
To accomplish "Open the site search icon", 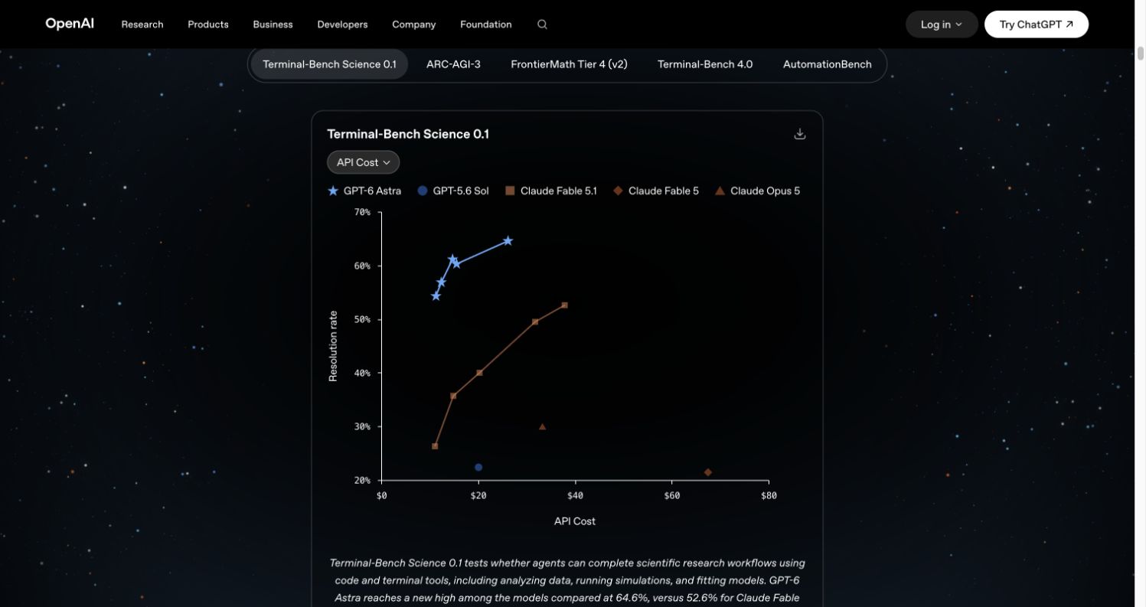I will point(542,24).
